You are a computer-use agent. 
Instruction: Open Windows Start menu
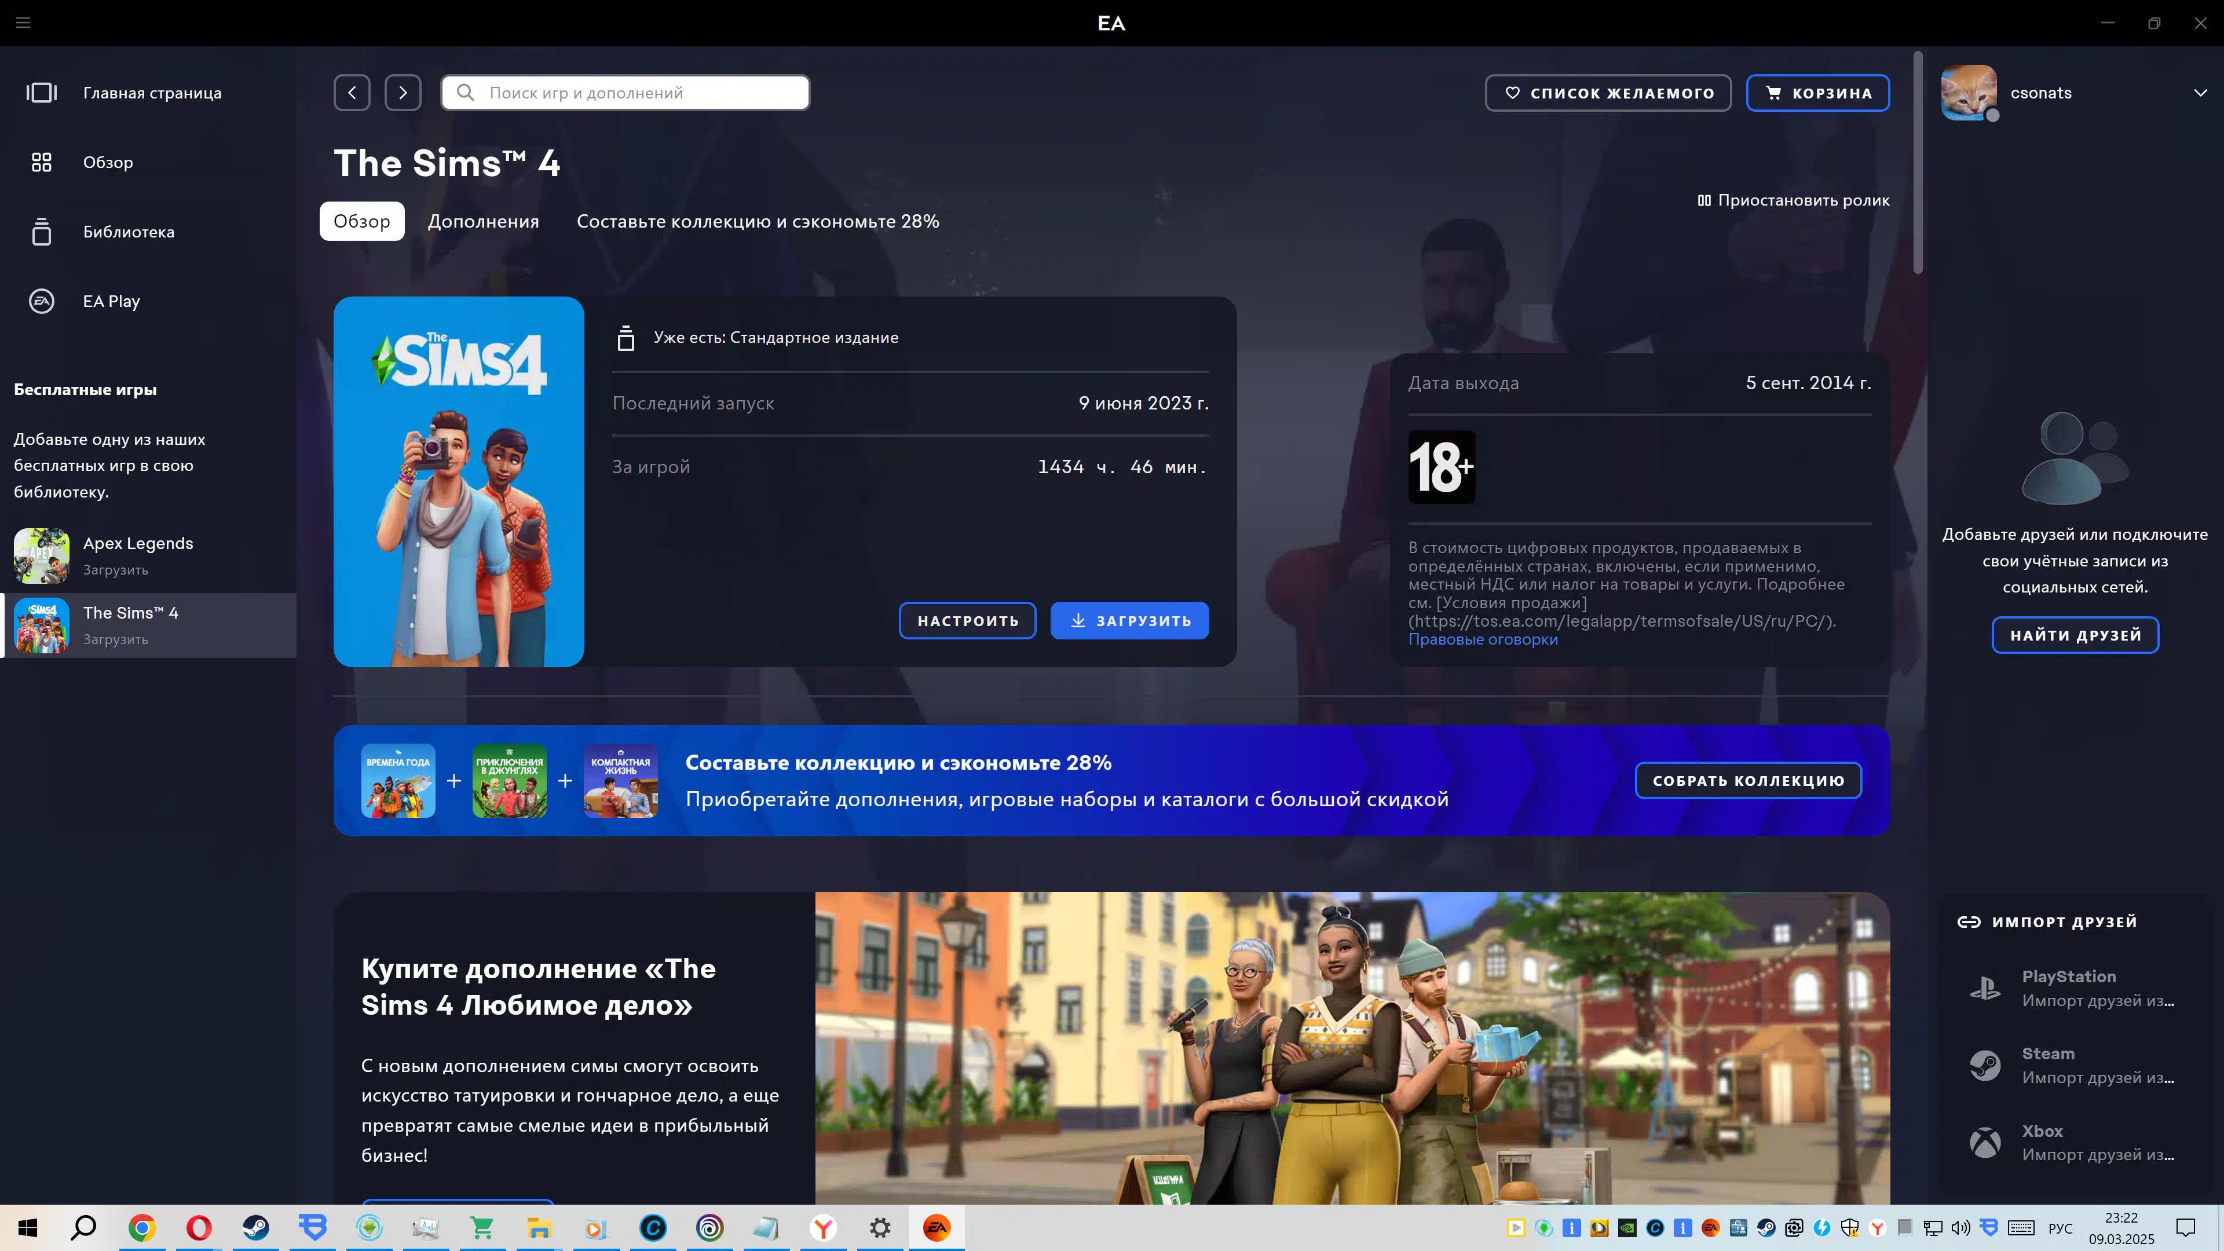pyautogui.click(x=28, y=1228)
